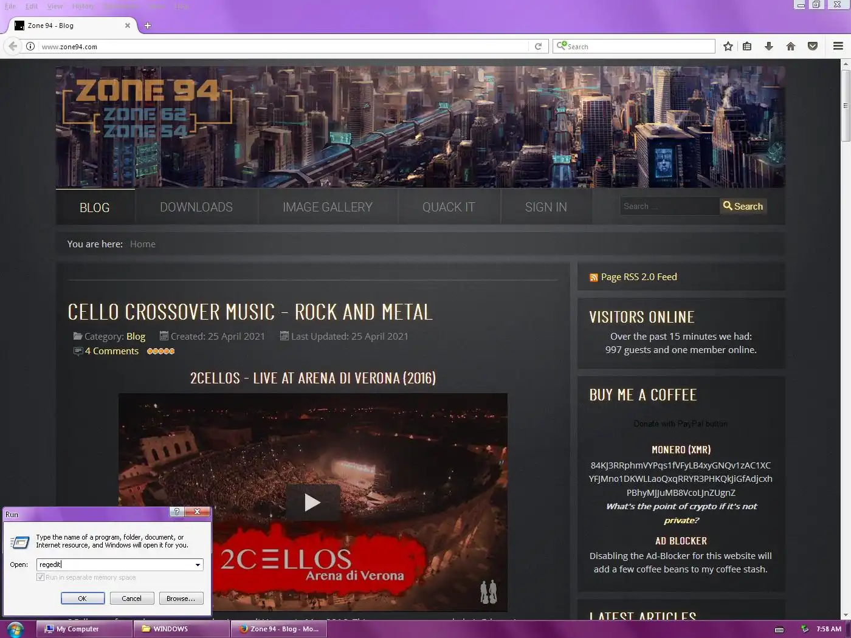851x638 pixels.
Task: Click the comments speech bubble icon
Action: [78, 351]
